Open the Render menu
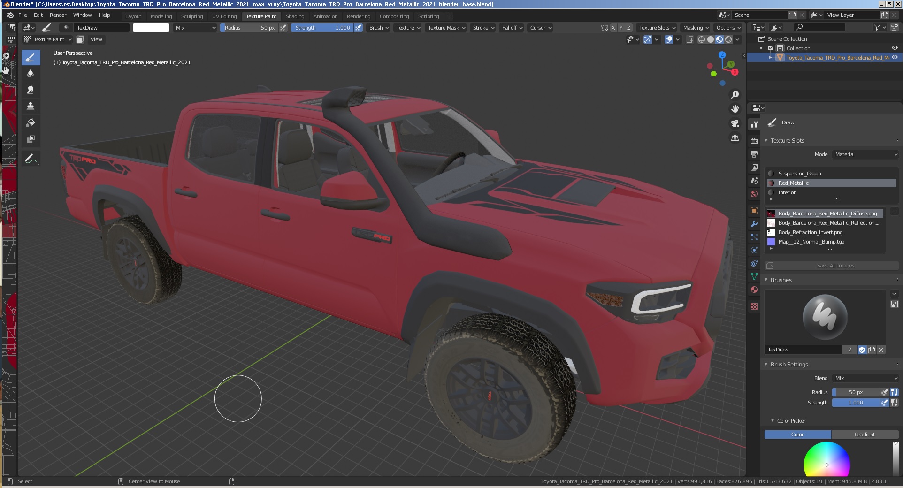Screen dimensions: 903x488 [x=58, y=15]
